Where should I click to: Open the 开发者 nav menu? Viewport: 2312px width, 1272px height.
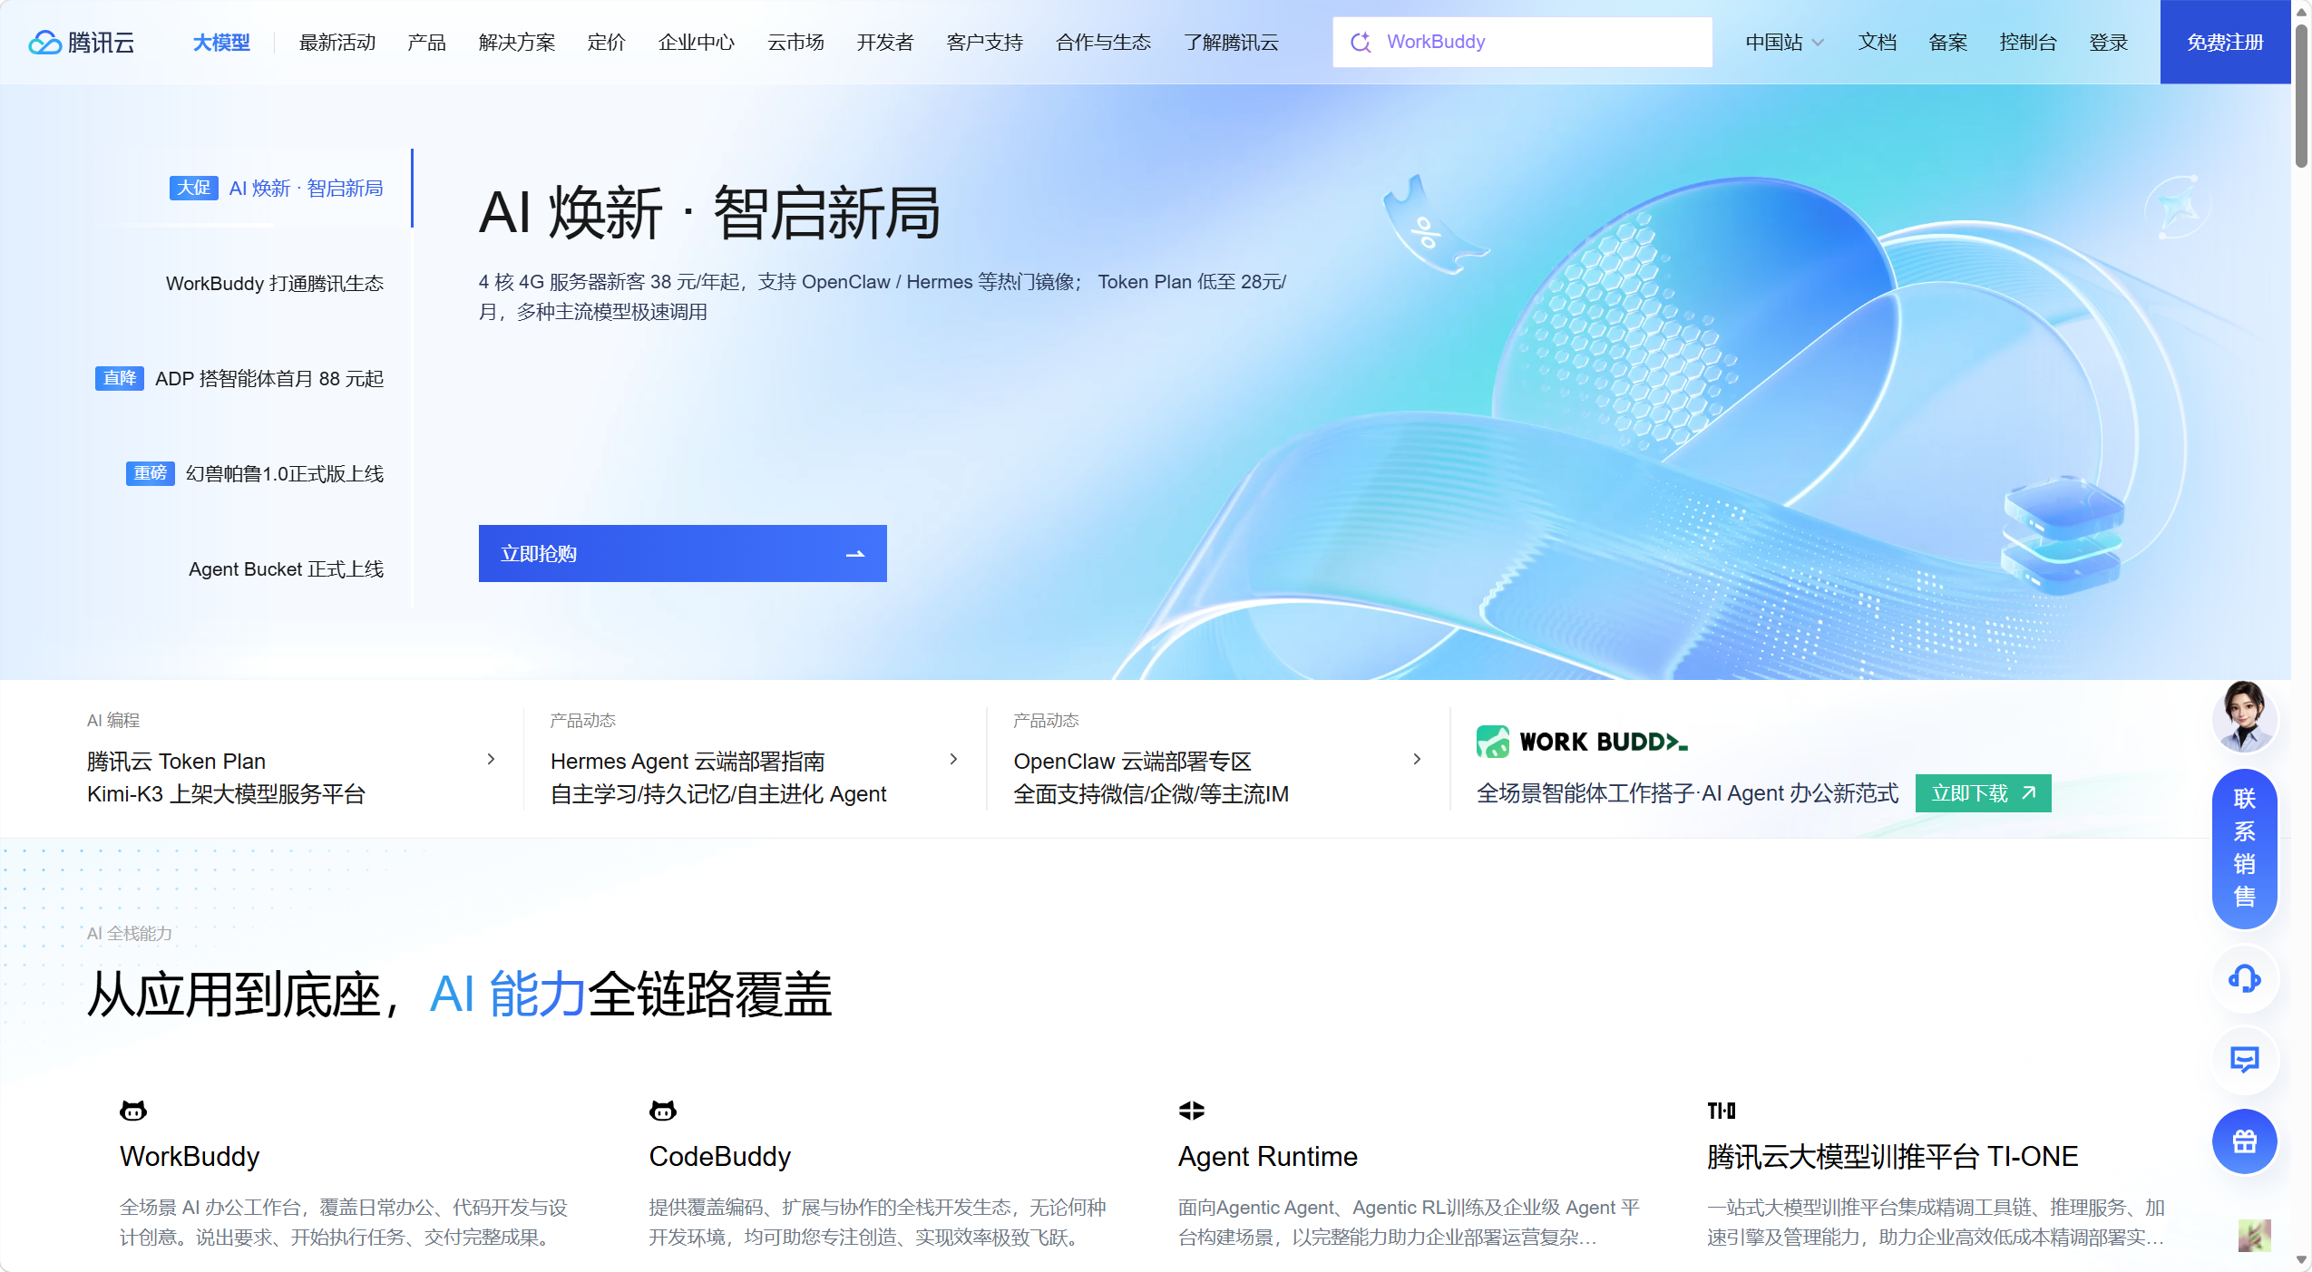[x=885, y=43]
